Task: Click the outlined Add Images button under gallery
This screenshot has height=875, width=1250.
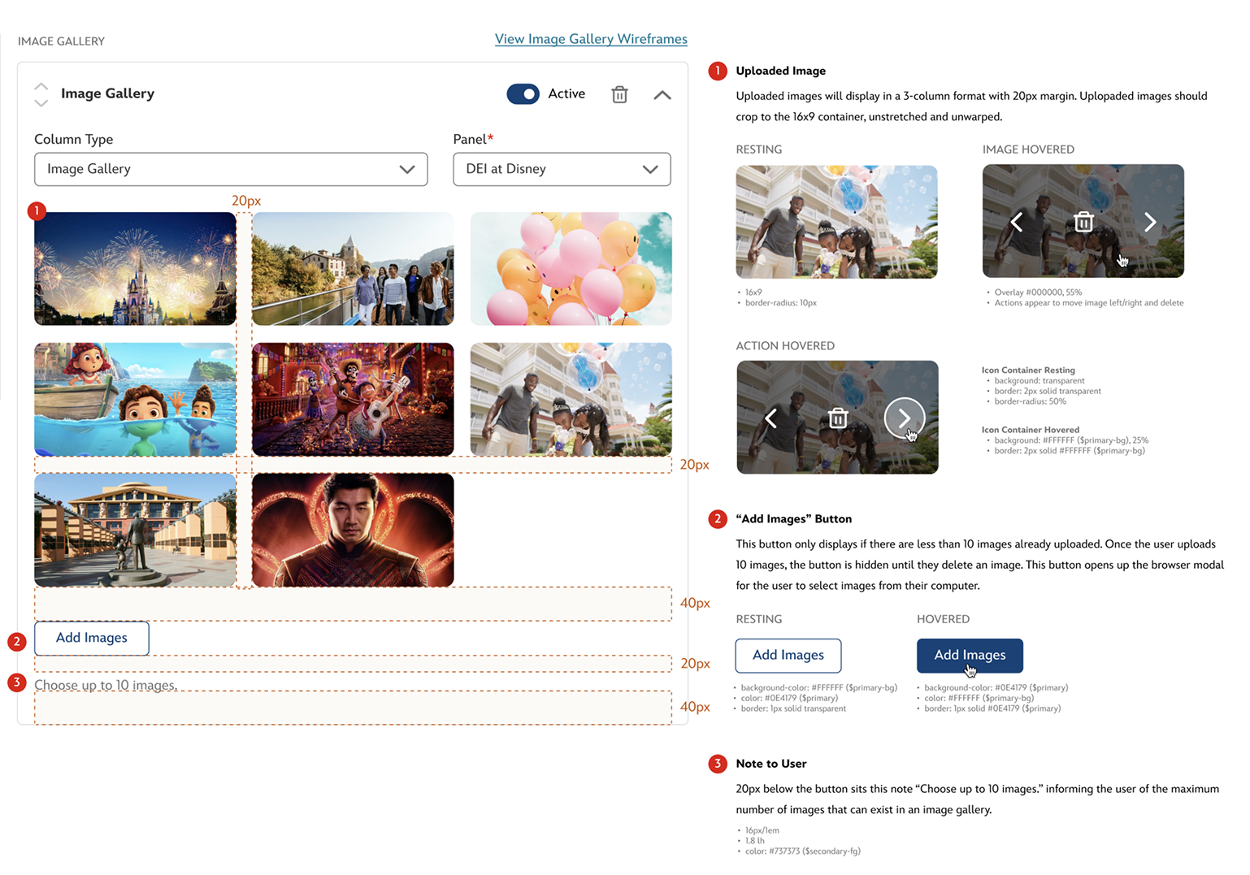Action: (x=92, y=638)
